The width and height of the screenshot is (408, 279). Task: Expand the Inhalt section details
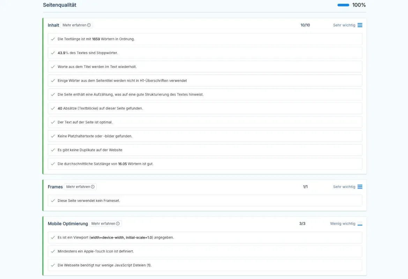coord(53,25)
